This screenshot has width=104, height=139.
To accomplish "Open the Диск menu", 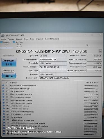I will pyautogui.click(x=32, y=39).
